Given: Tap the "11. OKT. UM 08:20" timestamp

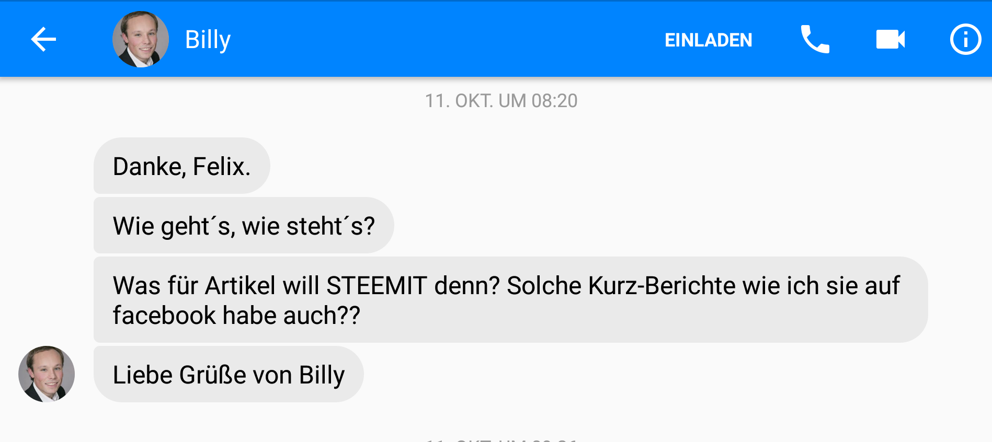Looking at the screenshot, I should 501,101.
